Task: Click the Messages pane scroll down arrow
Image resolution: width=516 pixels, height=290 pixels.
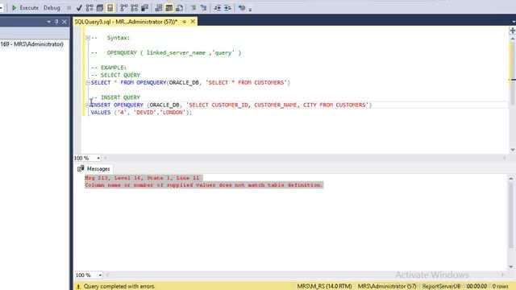Action: point(511,267)
